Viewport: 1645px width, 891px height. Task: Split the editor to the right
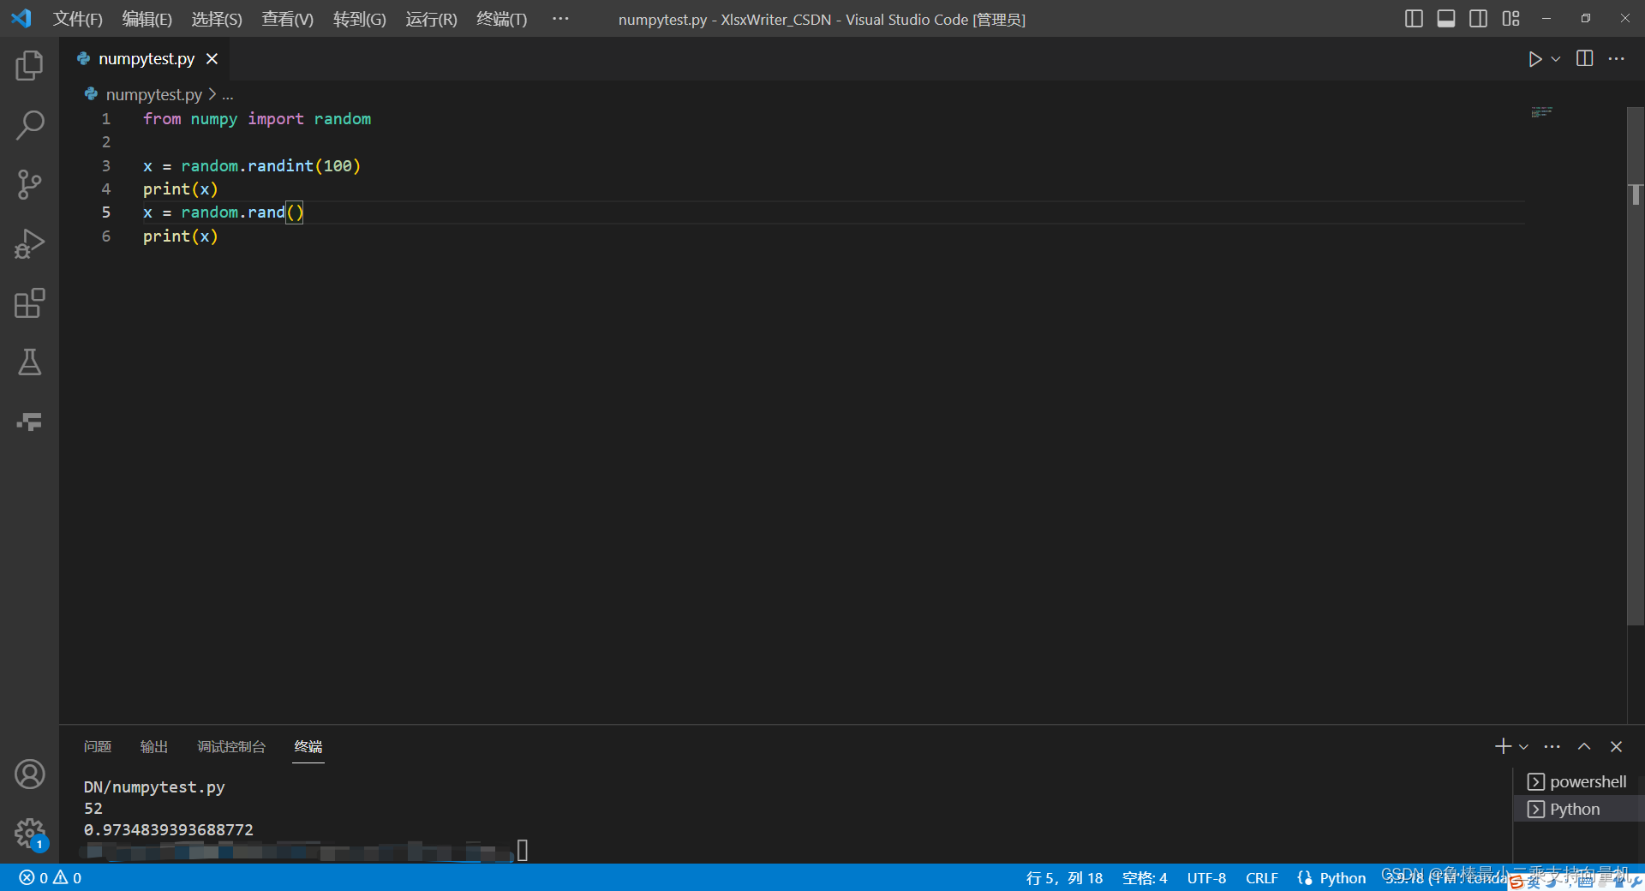pyautogui.click(x=1585, y=58)
